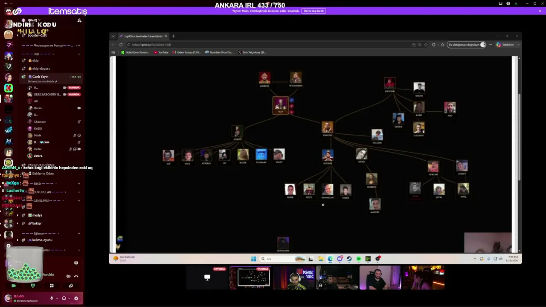Open the locked ekip channel

tap(35, 61)
